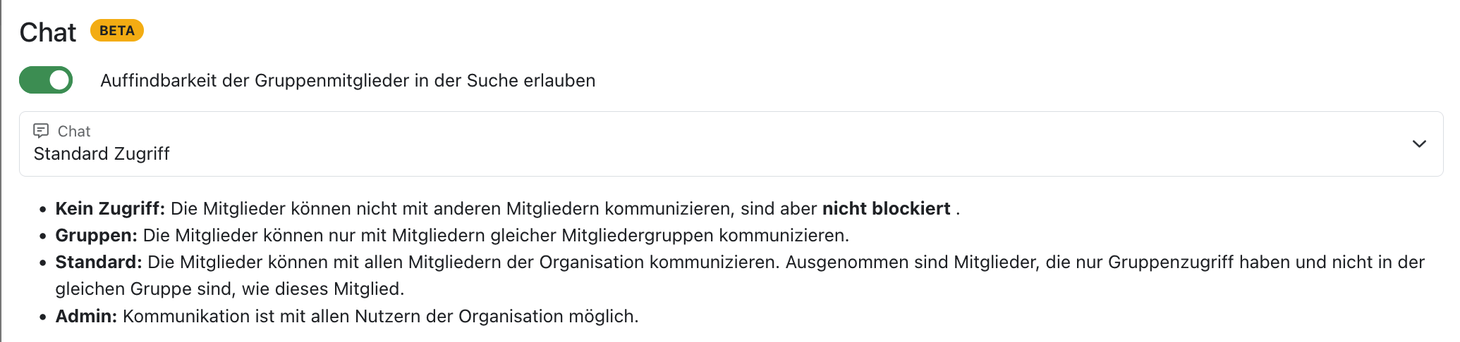This screenshot has width=1460, height=342.
Task: Toggle the member discoverability search switch
Action: [46, 80]
